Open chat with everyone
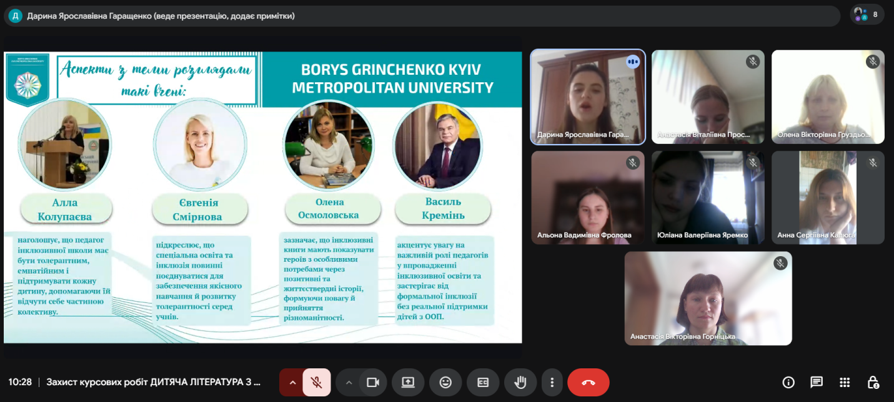The width and height of the screenshot is (894, 402). click(x=817, y=383)
